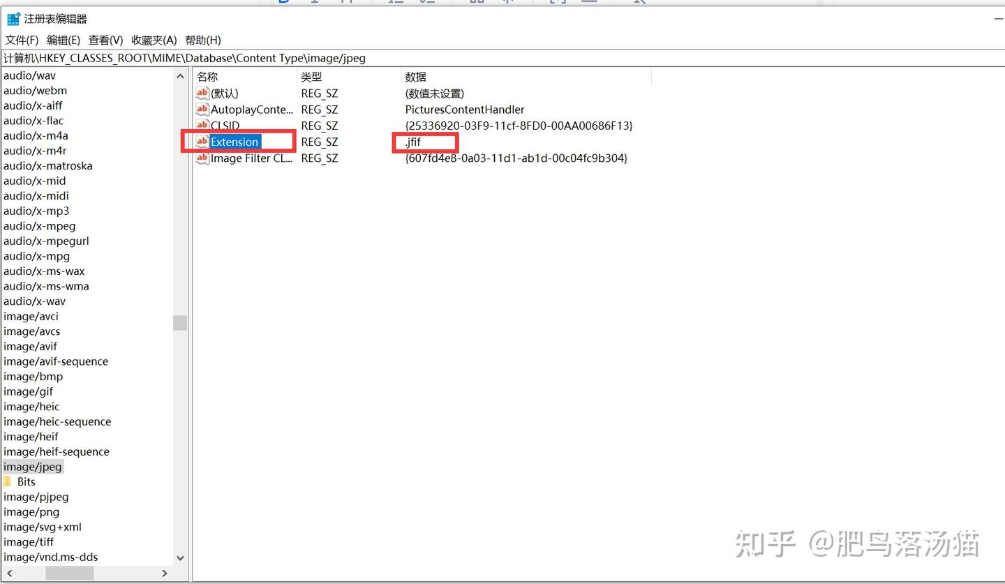Click the ab icon next to AutoplayContentHandler
Image resolution: width=1005 pixels, height=584 pixels.
(202, 110)
